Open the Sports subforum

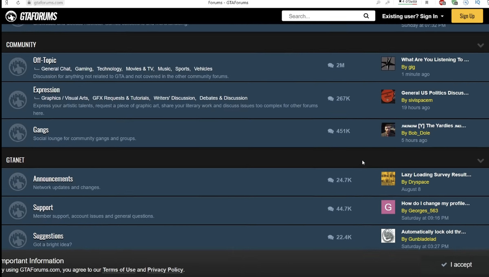(182, 69)
